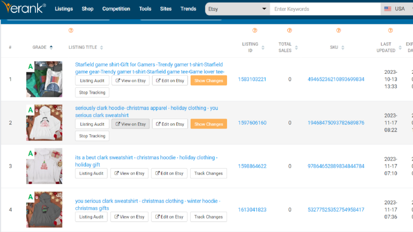Open Listing Audit for its a beut clark sweatshirt
The height and width of the screenshot is (232, 413).
(x=91, y=173)
